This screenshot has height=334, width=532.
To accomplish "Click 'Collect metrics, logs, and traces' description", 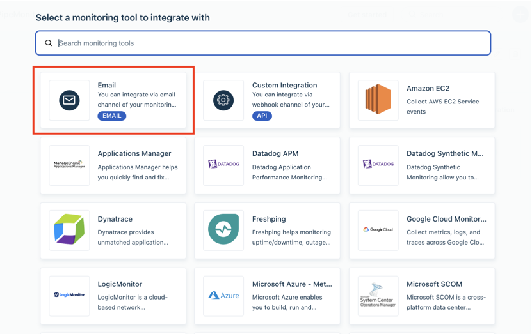I will (445, 237).
